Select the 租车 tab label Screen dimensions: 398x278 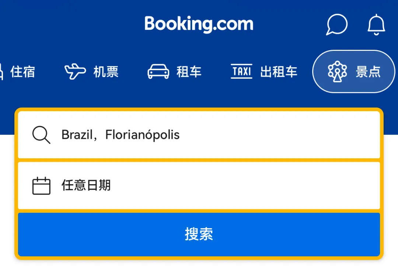coord(189,72)
